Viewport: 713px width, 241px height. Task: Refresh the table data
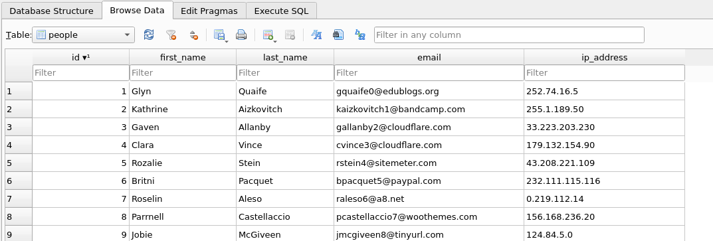[149, 35]
